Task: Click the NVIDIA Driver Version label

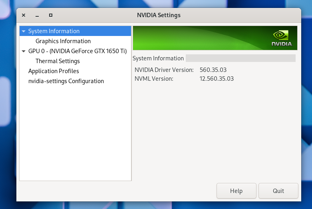Action: [164, 70]
